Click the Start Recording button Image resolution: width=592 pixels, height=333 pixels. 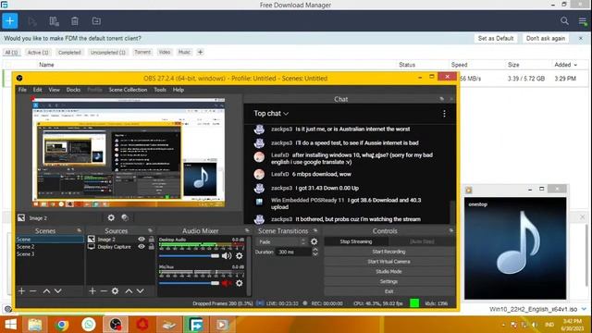388,252
